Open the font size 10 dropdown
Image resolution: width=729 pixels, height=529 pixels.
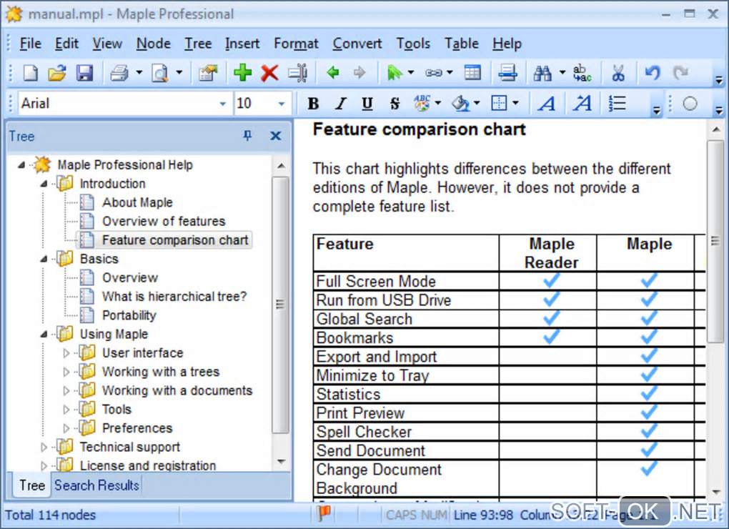pyautogui.click(x=282, y=104)
